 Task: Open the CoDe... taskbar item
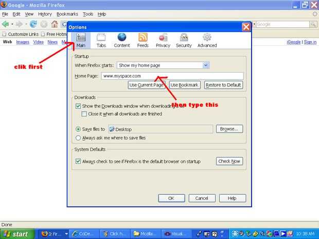(x=84, y=234)
